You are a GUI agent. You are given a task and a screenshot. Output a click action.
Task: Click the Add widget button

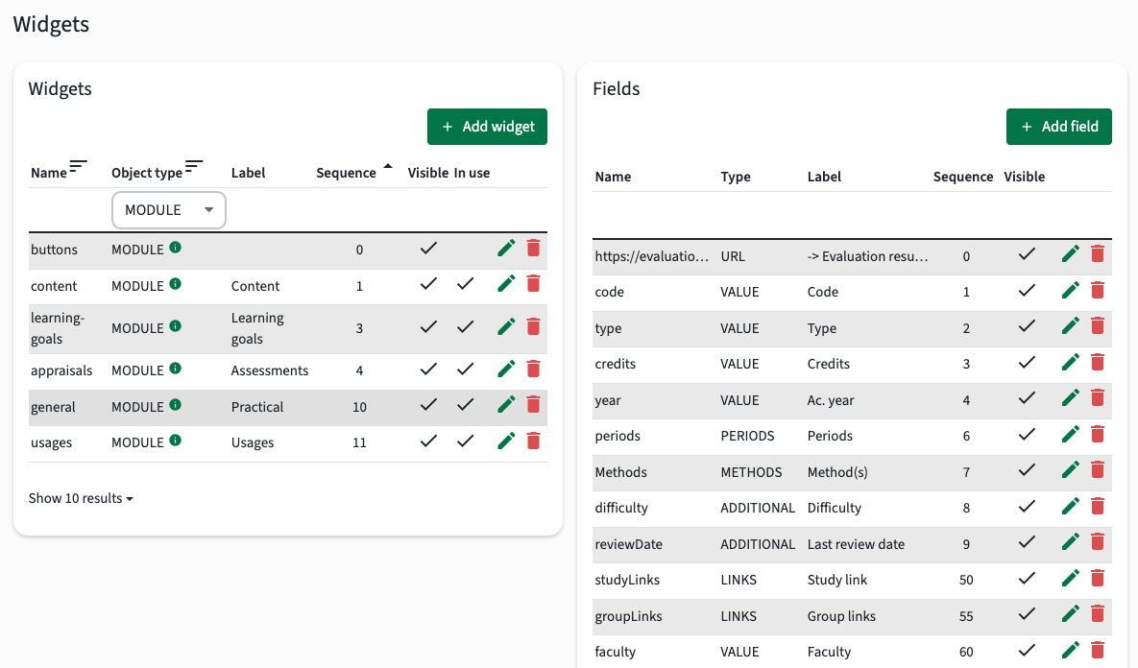pyautogui.click(x=487, y=126)
